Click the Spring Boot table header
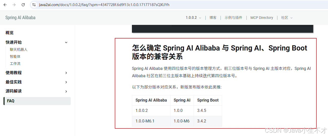Image resolution: width=328 pixels, height=136 pixels. (208, 100)
